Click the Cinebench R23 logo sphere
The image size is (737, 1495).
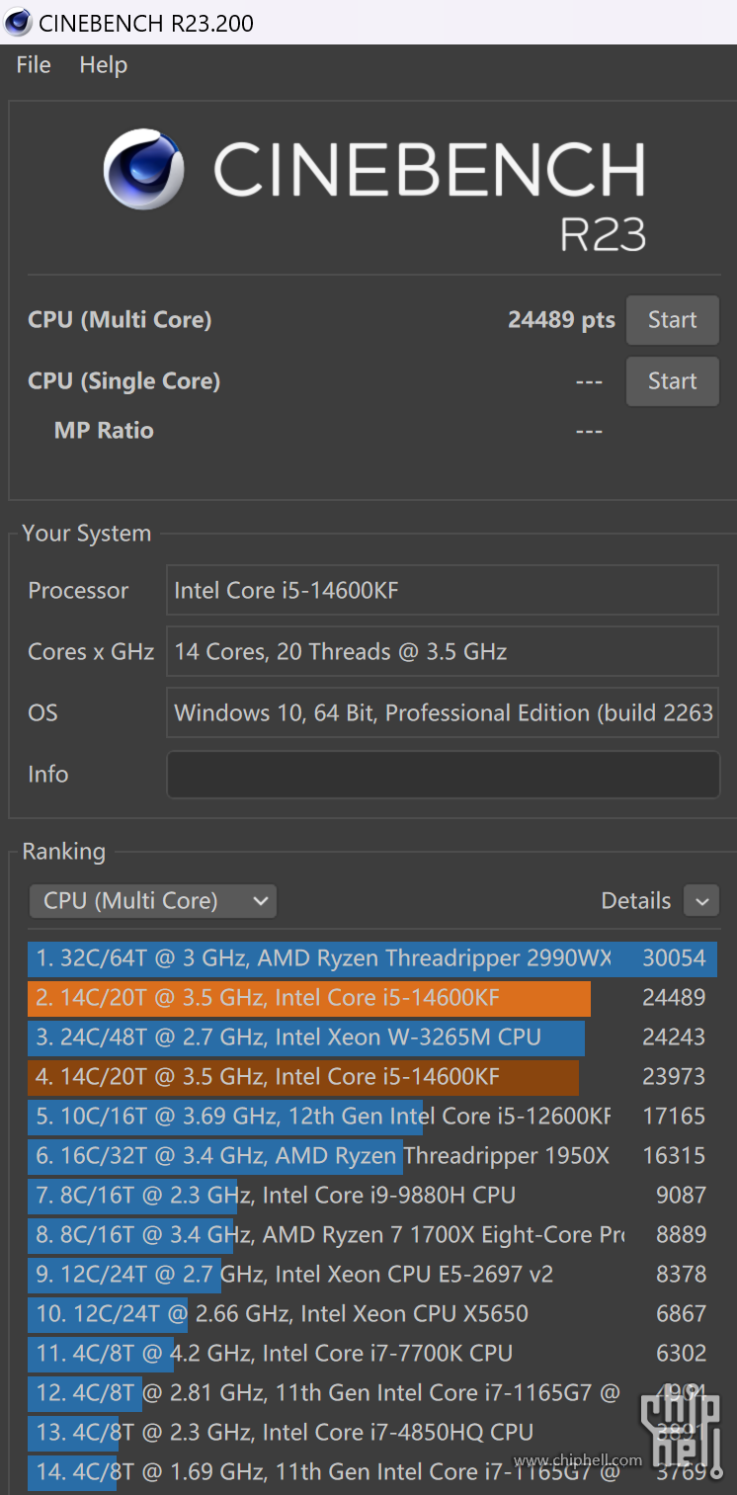(x=144, y=169)
